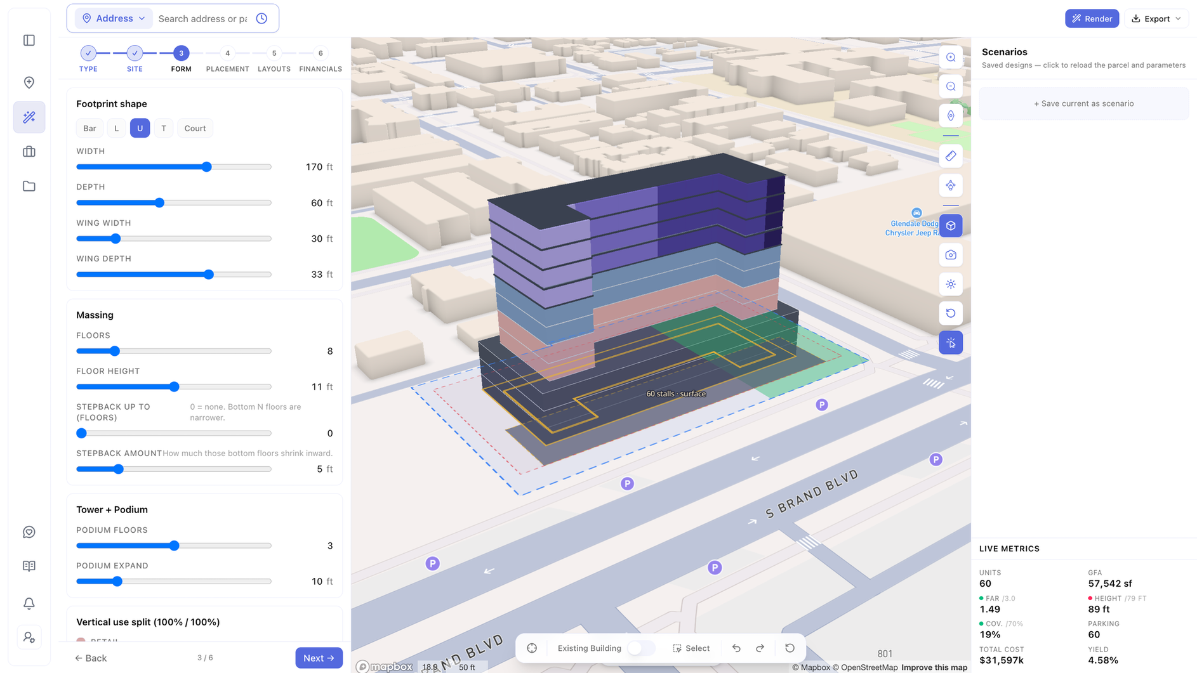The width and height of the screenshot is (1197, 673).
Task: Toggle the cursor click interaction tool
Action: (x=951, y=343)
